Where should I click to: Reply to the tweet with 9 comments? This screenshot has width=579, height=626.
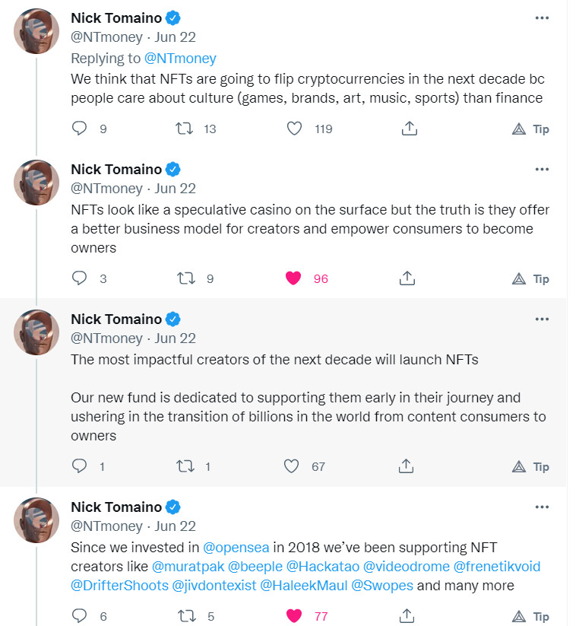79,128
